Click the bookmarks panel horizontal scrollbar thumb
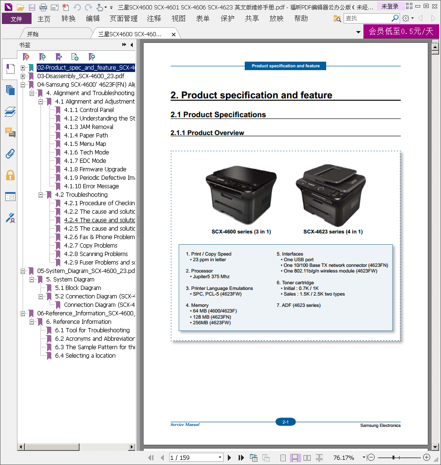Screen dimensions: 441x465 (x=52, y=447)
